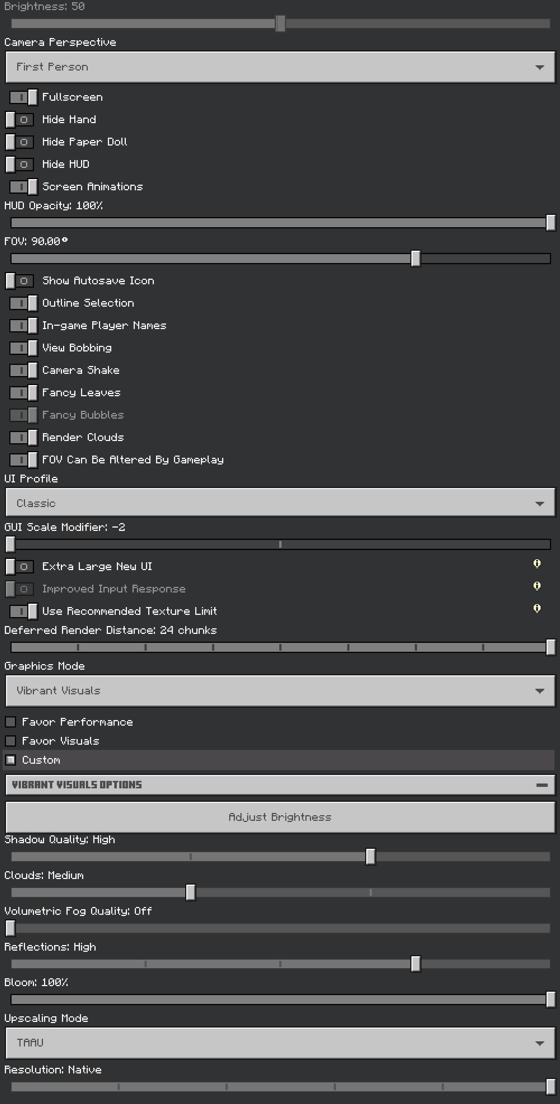
Task: Collapse Vibrant Visuals Options with minus icon
Action: [x=542, y=785]
